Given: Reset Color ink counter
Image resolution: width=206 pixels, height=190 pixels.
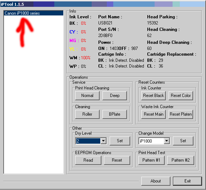Looking at the screenshot, I should (x=181, y=96).
